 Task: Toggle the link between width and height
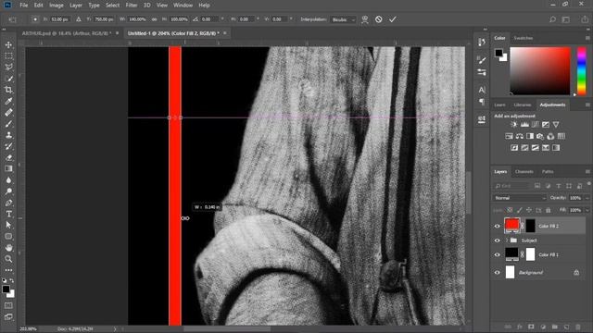pos(155,19)
